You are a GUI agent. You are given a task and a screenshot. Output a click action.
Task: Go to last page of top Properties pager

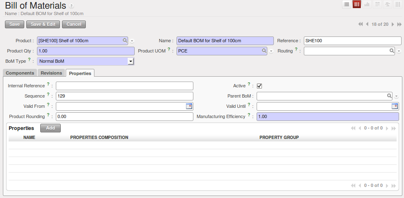(394, 128)
